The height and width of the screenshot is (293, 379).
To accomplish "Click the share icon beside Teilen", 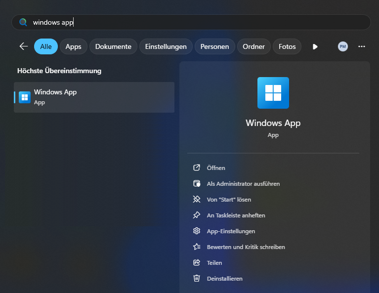I will [197, 263].
